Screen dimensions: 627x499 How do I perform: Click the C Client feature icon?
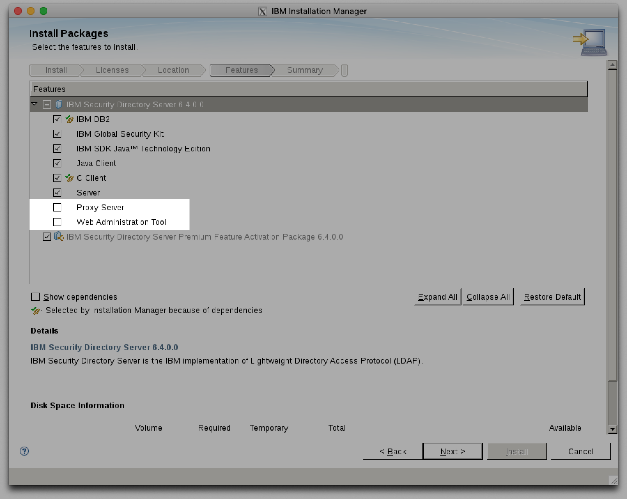pyautogui.click(x=69, y=178)
